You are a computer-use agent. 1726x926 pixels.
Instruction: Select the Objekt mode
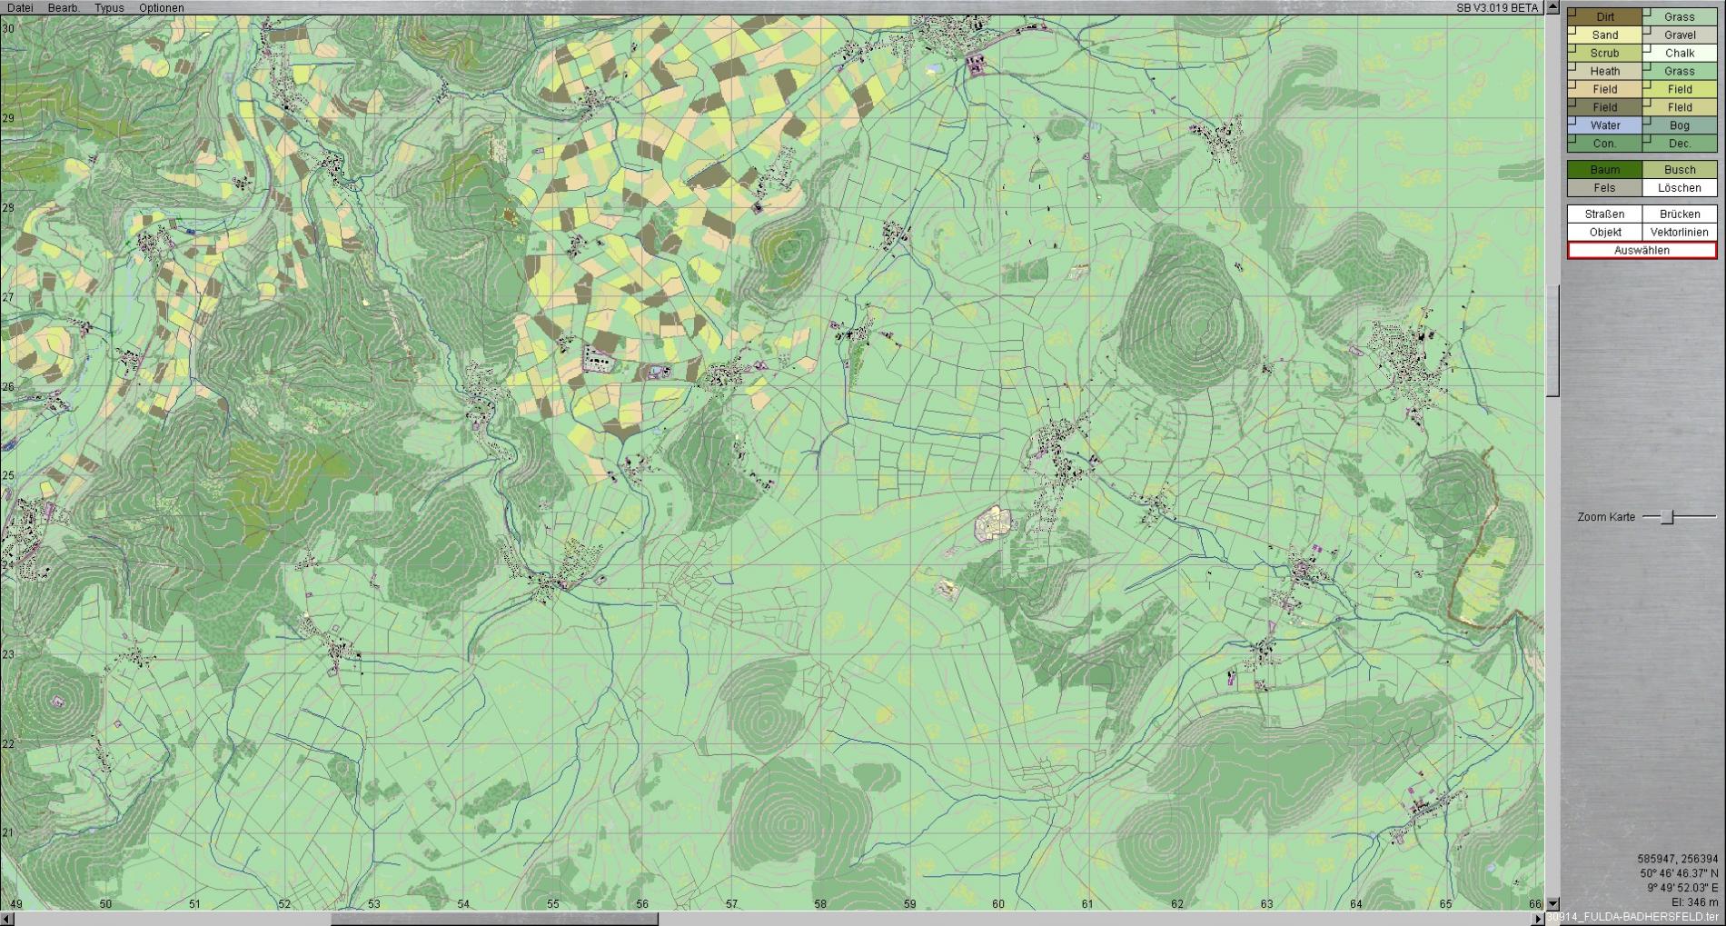point(1604,233)
